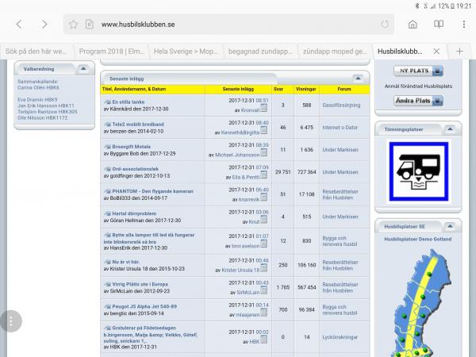Click the motorhome dump station sign image
The width and height of the screenshot is (476, 357).
click(x=416, y=172)
